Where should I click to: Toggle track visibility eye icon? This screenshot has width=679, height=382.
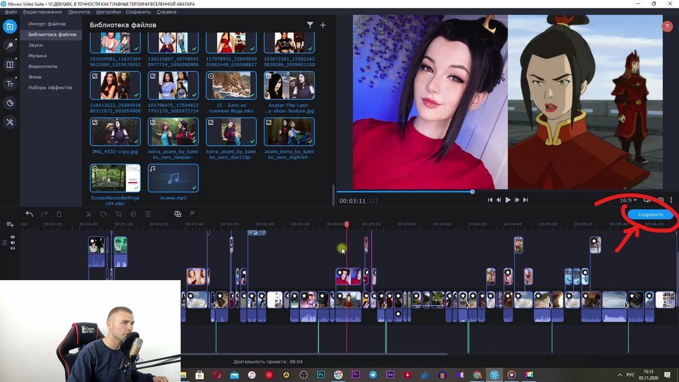[x=12, y=237]
